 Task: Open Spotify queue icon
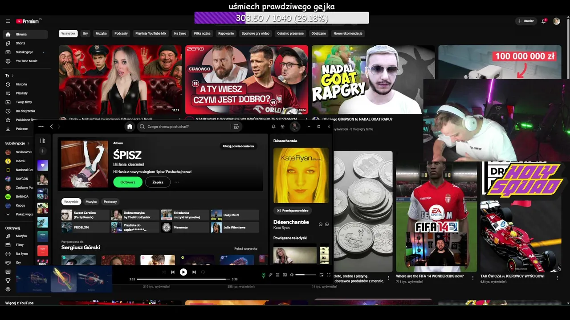click(277, 275)
